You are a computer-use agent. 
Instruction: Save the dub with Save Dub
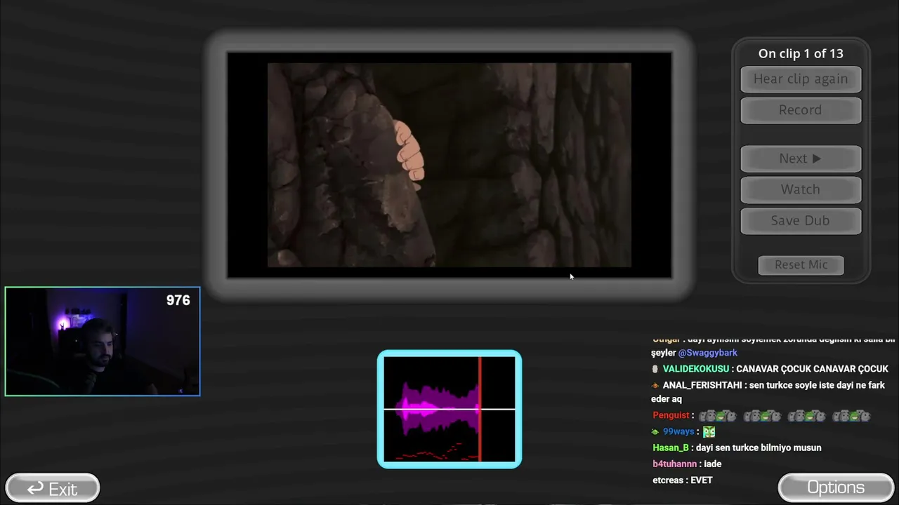click(801, 220)
